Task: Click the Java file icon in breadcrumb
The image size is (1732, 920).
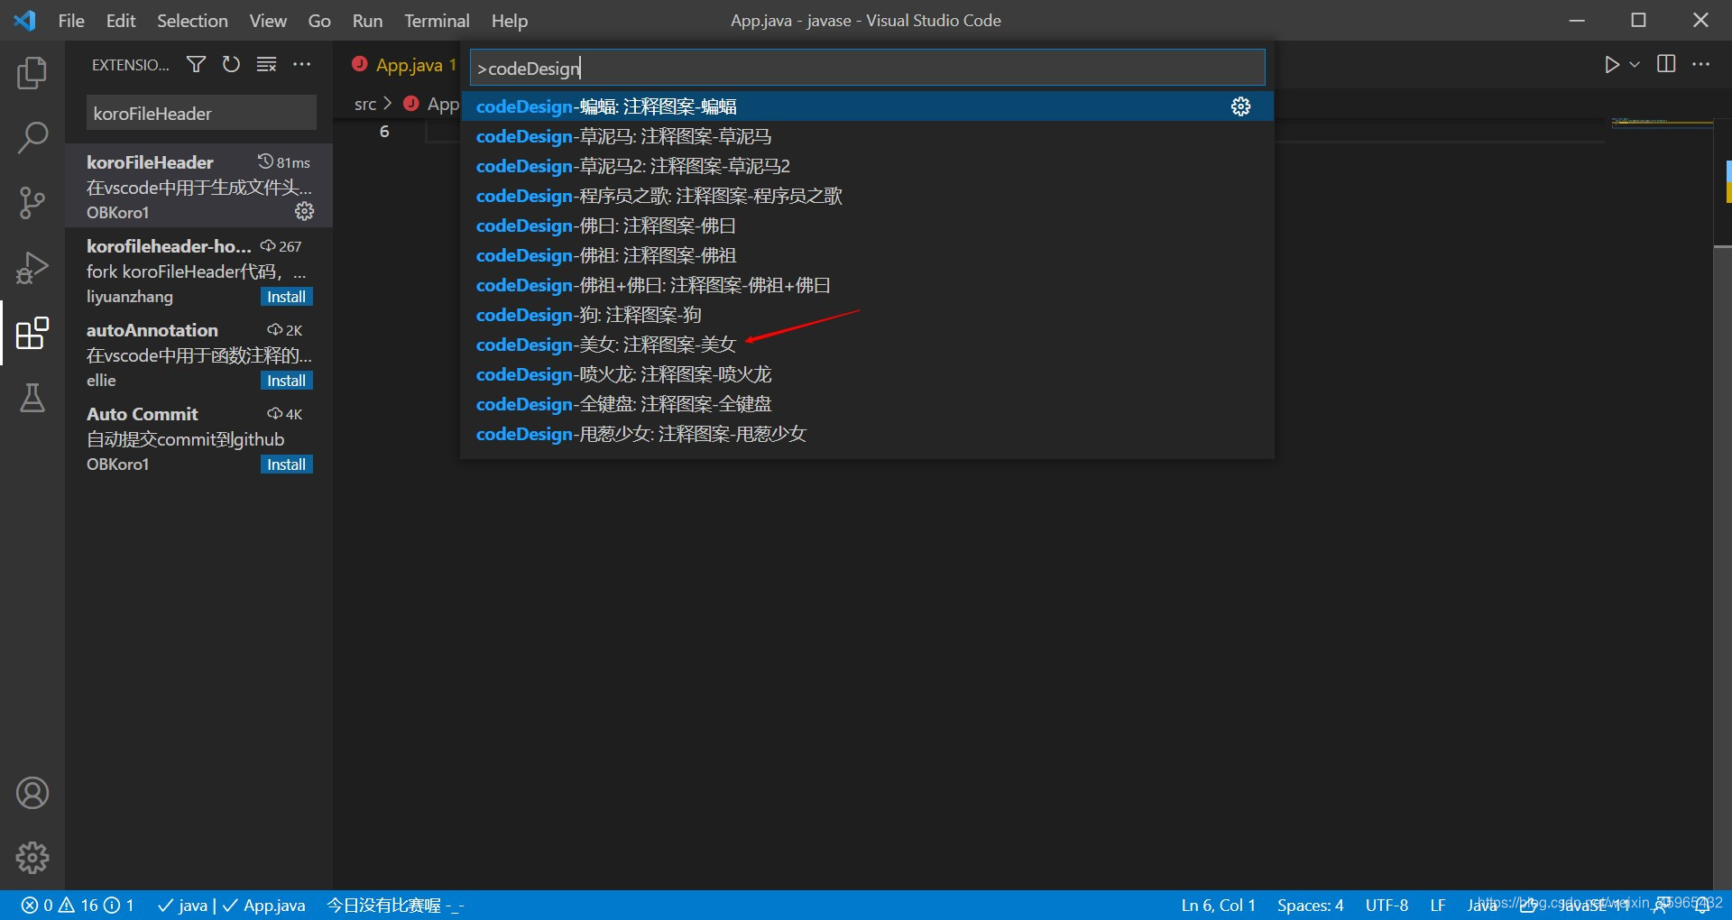Action: [411, 103]
